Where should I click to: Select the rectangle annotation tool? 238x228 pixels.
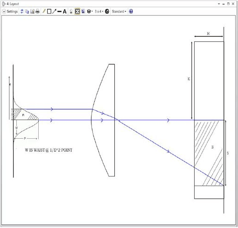point(49,12)
